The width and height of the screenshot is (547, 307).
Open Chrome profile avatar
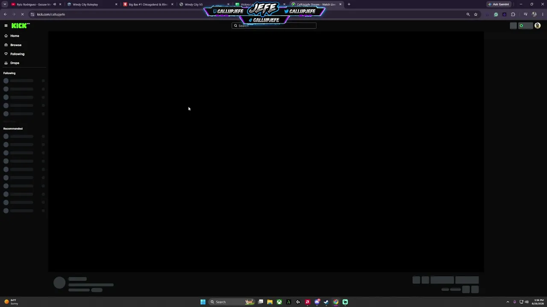tap(534, 14)
